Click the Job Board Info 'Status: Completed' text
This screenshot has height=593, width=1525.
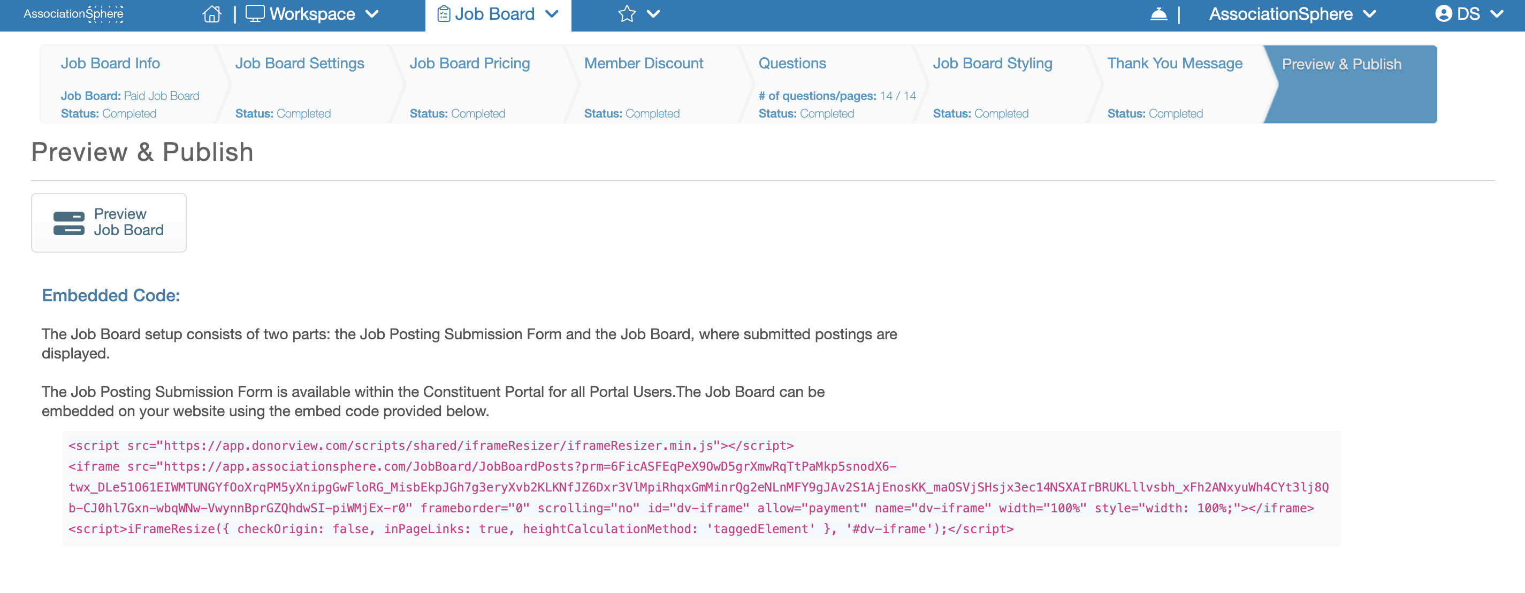[108, 113]
